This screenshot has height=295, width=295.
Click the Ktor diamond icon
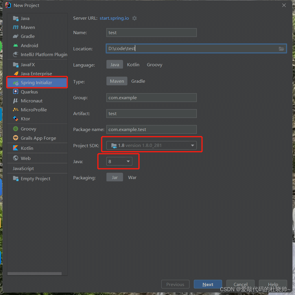(16, 119)
